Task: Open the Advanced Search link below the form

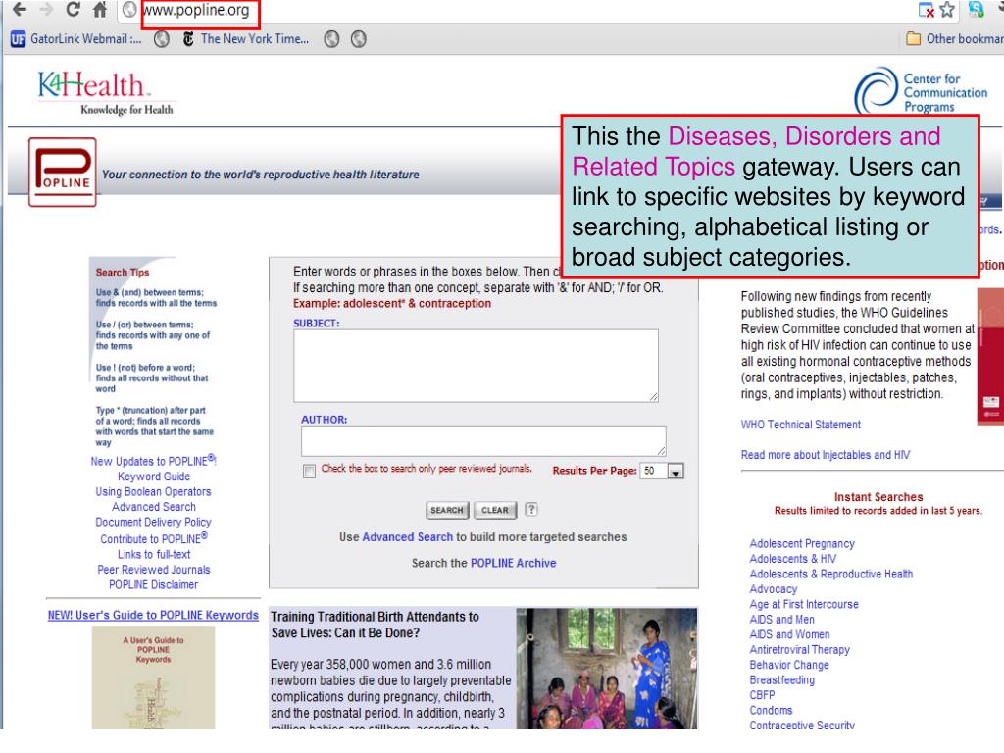Action: pos(407,537)
